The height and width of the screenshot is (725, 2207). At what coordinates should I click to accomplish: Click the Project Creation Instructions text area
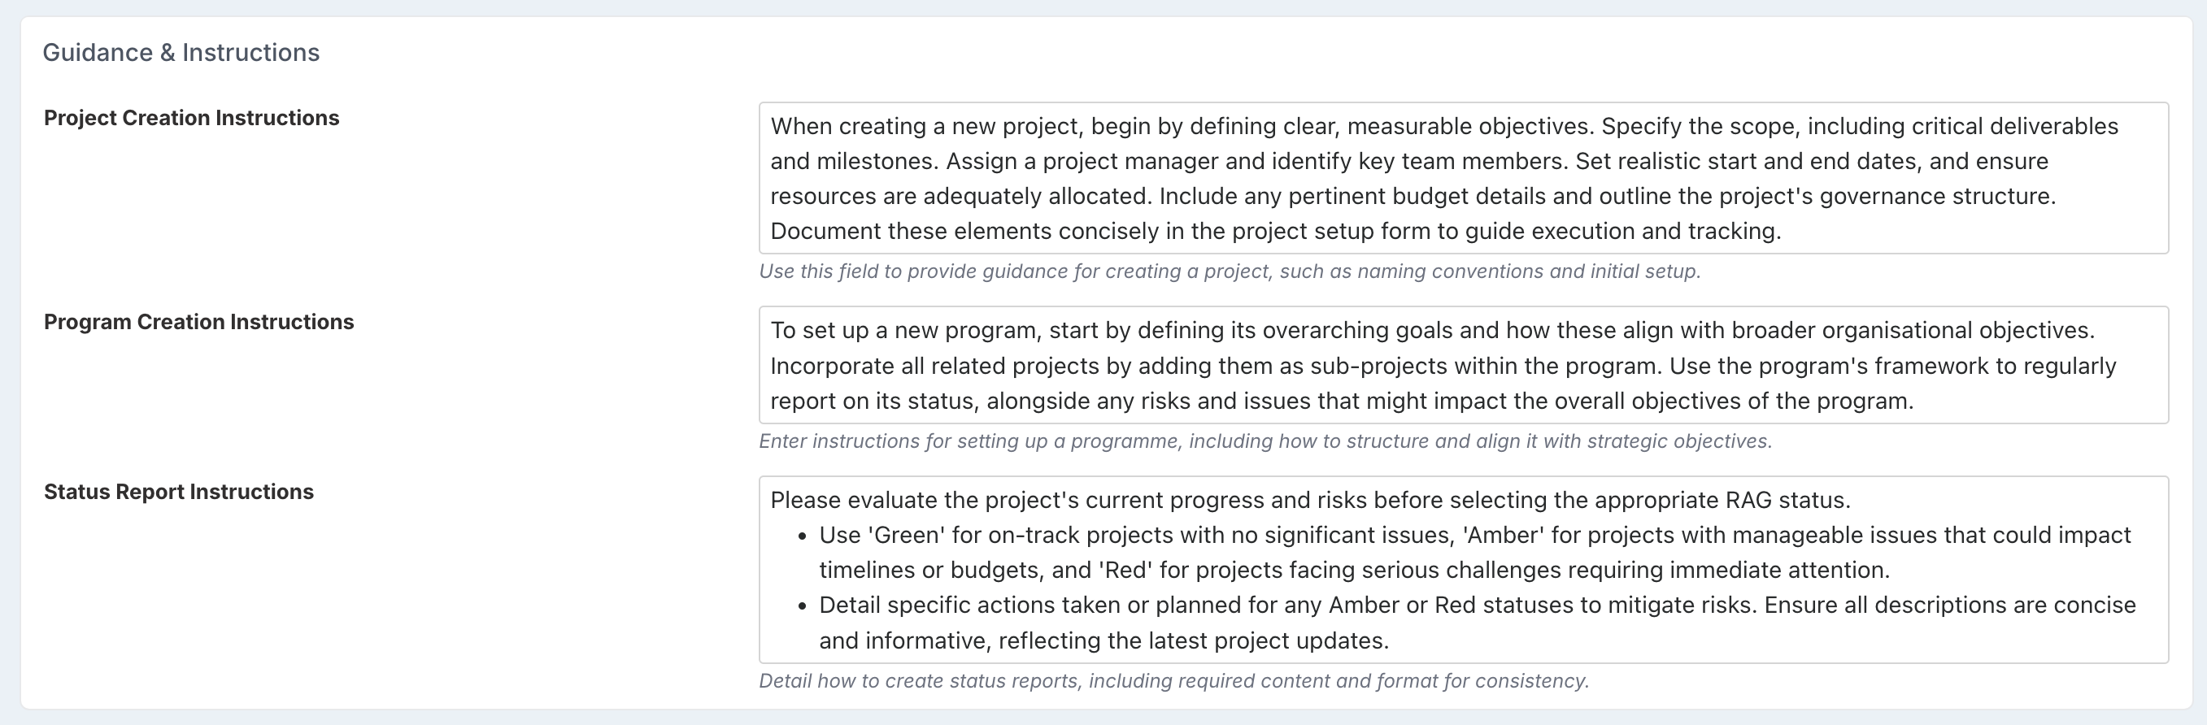[x=1464, y=178]
